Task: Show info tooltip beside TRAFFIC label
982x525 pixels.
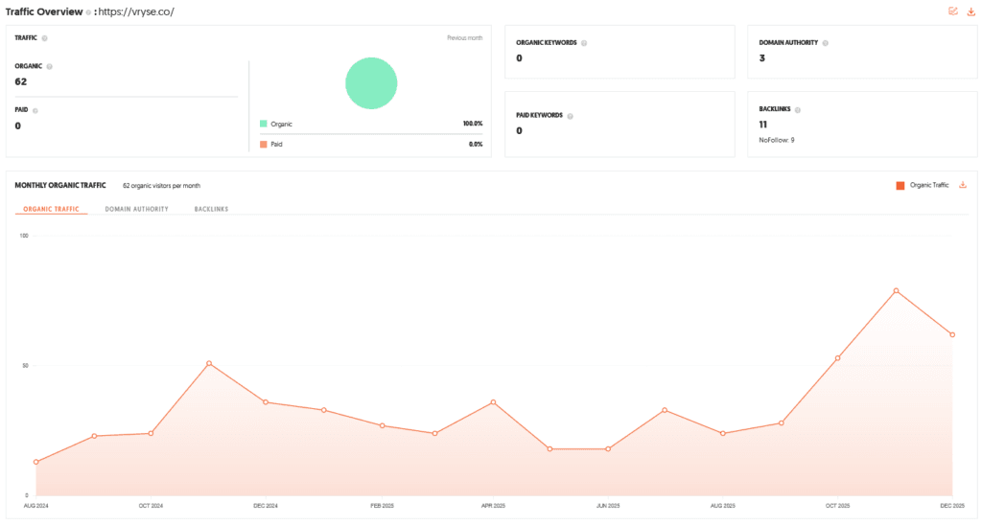Action: pyautogui.click(x=44, y=38)
